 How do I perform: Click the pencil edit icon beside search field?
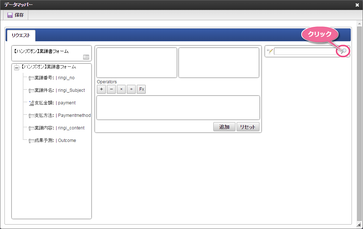270,51
